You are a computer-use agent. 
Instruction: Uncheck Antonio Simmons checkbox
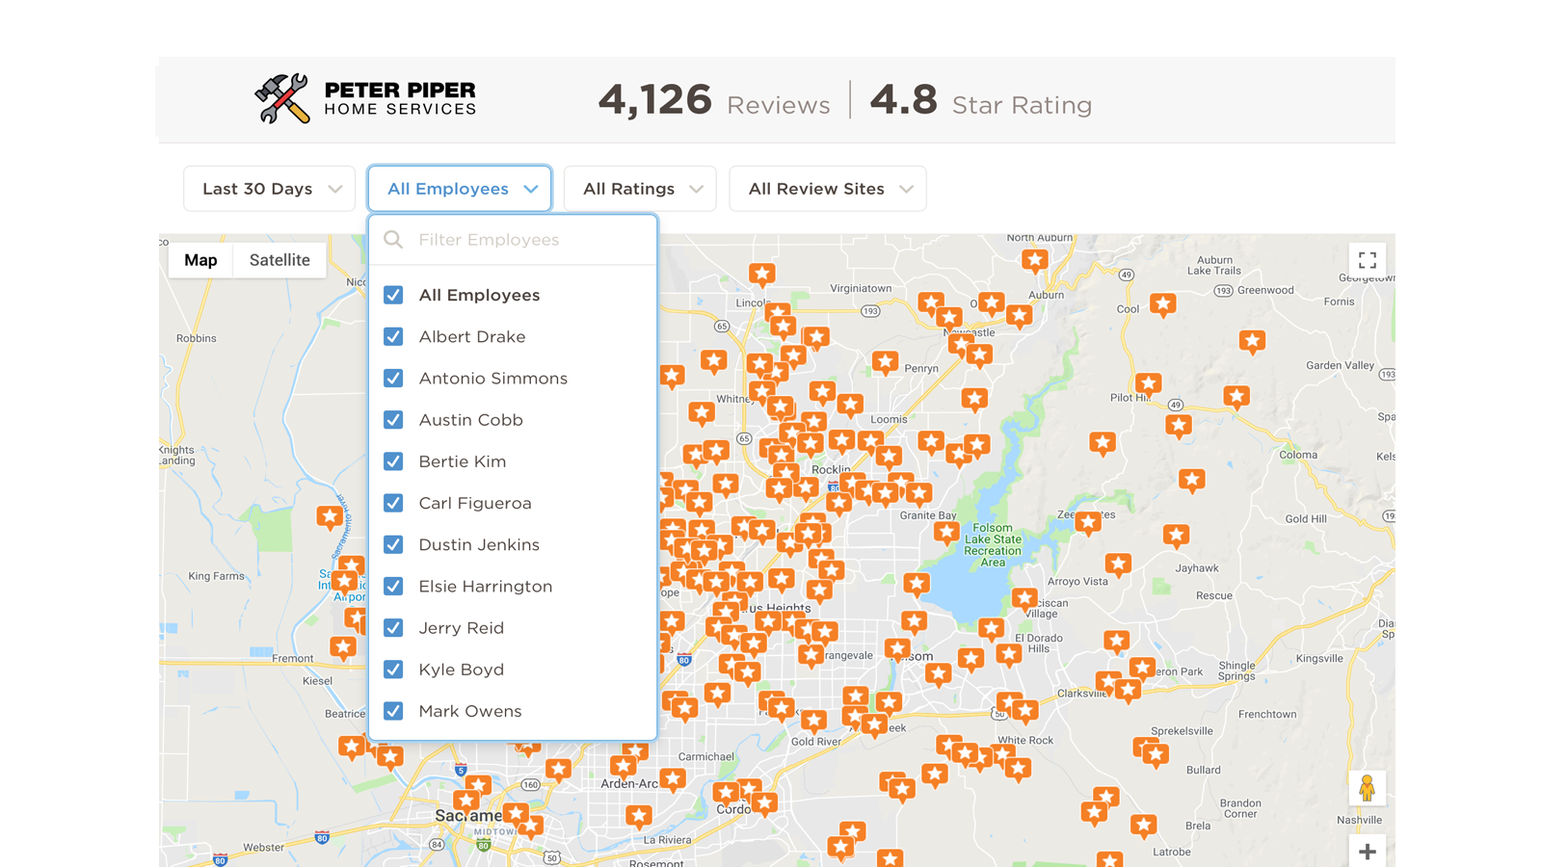coord(393,378)
